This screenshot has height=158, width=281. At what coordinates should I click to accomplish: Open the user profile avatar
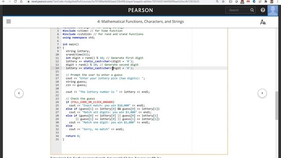pos(273,11)
